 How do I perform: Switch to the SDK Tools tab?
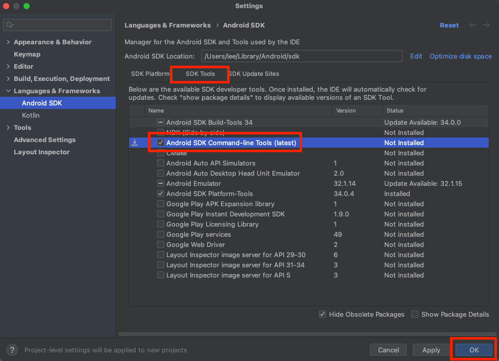pos(200,74)
